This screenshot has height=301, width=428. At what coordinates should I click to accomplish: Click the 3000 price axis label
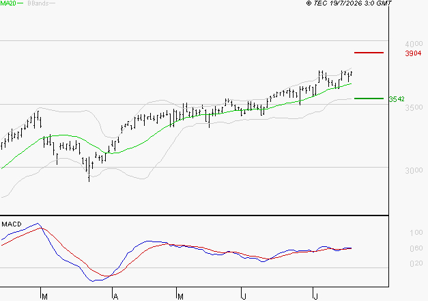(414, 170)
